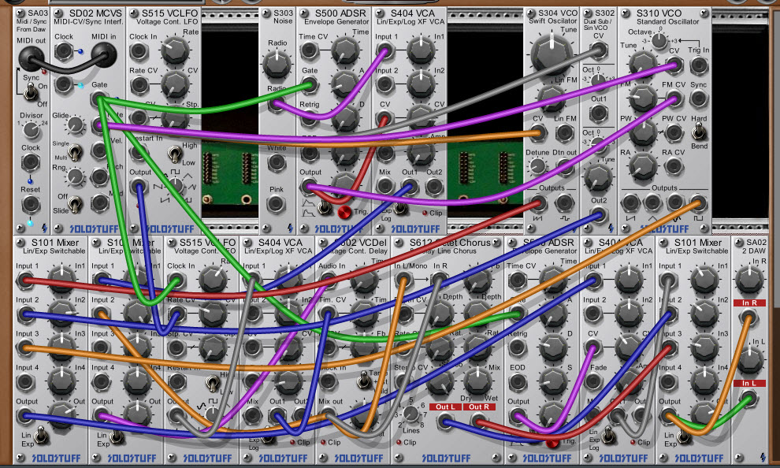Click the Audio In jack on the VCDel module
Viewport: 780px width, 468px height.
point(328,280)
